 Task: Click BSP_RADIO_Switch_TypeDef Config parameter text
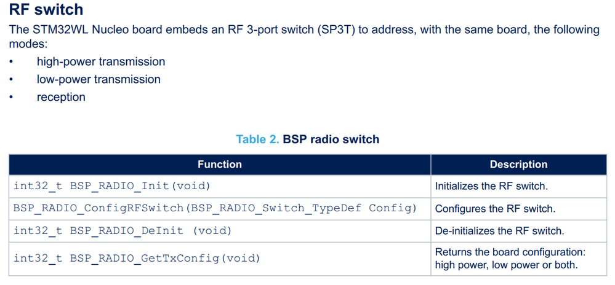tap(301, 208)
